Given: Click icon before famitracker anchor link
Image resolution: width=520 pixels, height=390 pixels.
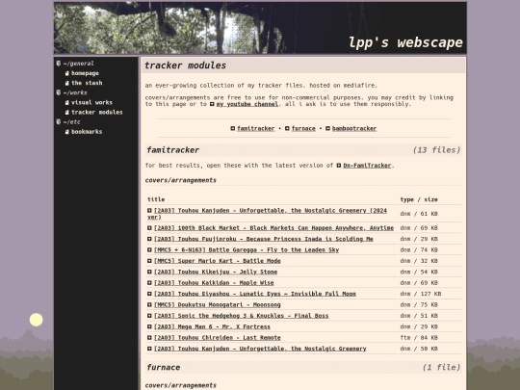Looking at the screenshot, I should pos(233,128).
